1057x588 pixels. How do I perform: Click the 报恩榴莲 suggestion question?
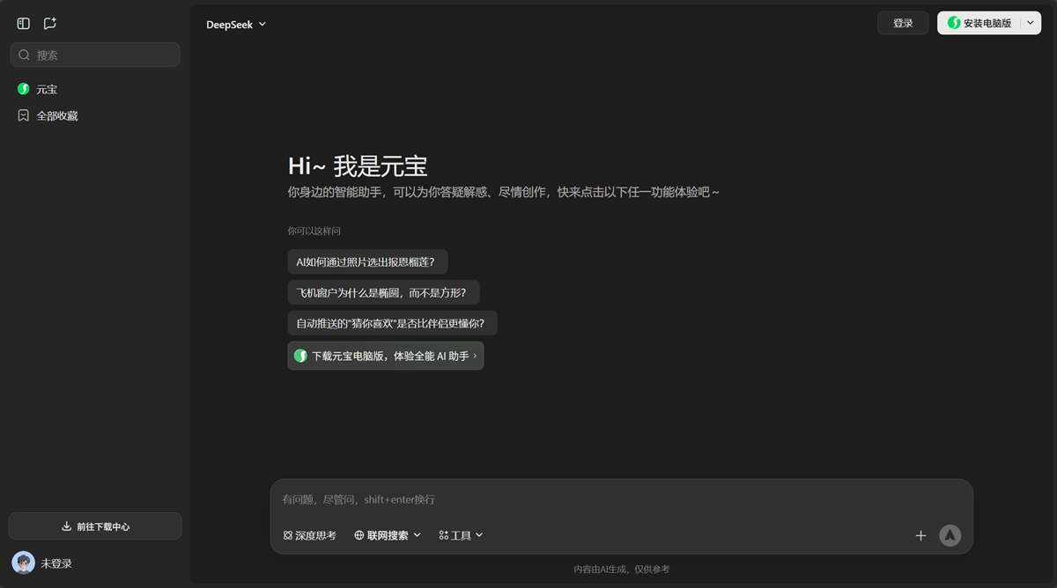click(367, 261)
